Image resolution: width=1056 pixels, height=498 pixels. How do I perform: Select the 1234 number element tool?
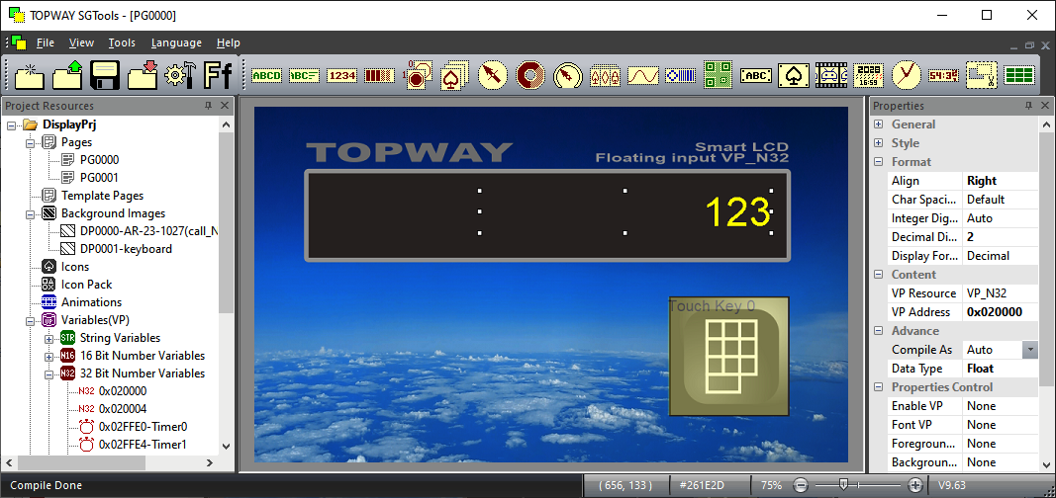[341, 75]
